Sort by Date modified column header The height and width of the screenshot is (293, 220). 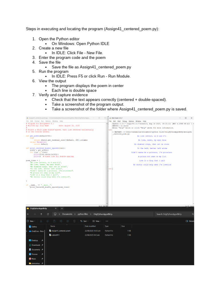click(90, 226)
